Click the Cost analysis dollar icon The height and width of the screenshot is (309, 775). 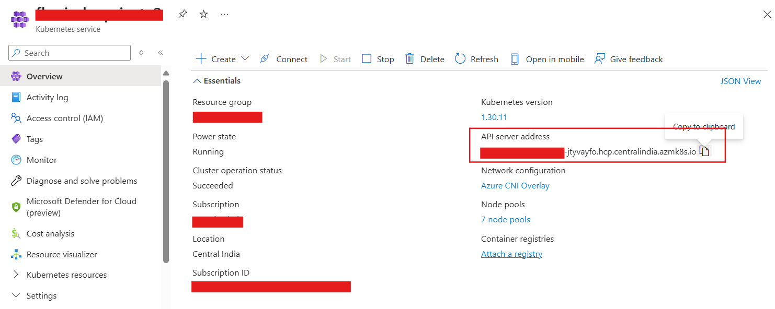(16, 233)
